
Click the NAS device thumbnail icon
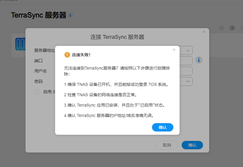(20, 44)
